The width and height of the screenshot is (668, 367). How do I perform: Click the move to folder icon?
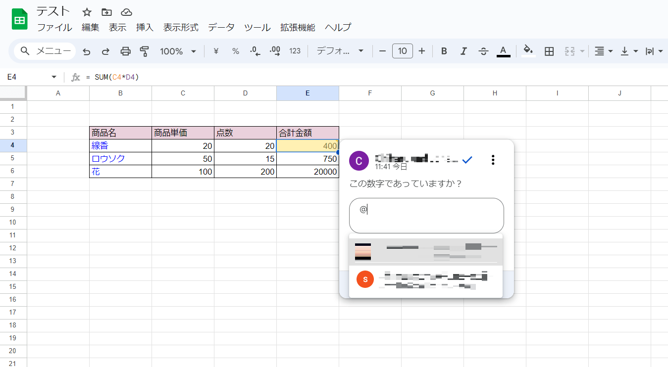106,12
